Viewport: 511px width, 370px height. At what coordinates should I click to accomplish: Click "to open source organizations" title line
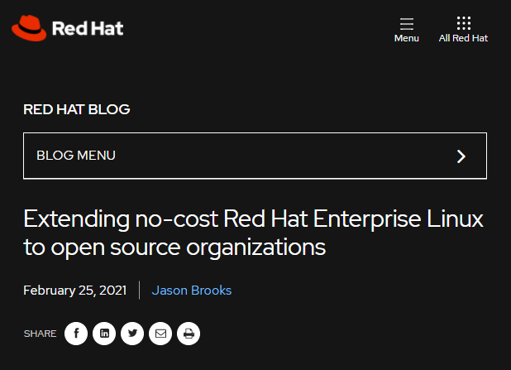pos(174,247)
